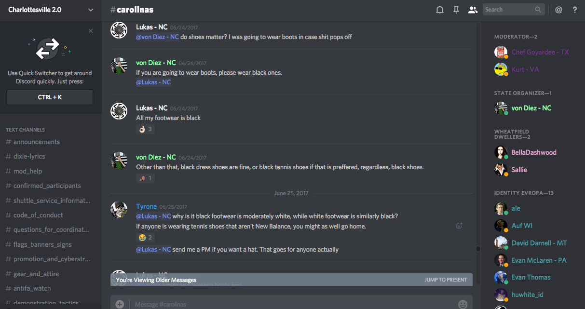This screenshot has width=585, height=309.
Task: Expand the Charlottesville 2.0 server menu
Action: (91, 10)
